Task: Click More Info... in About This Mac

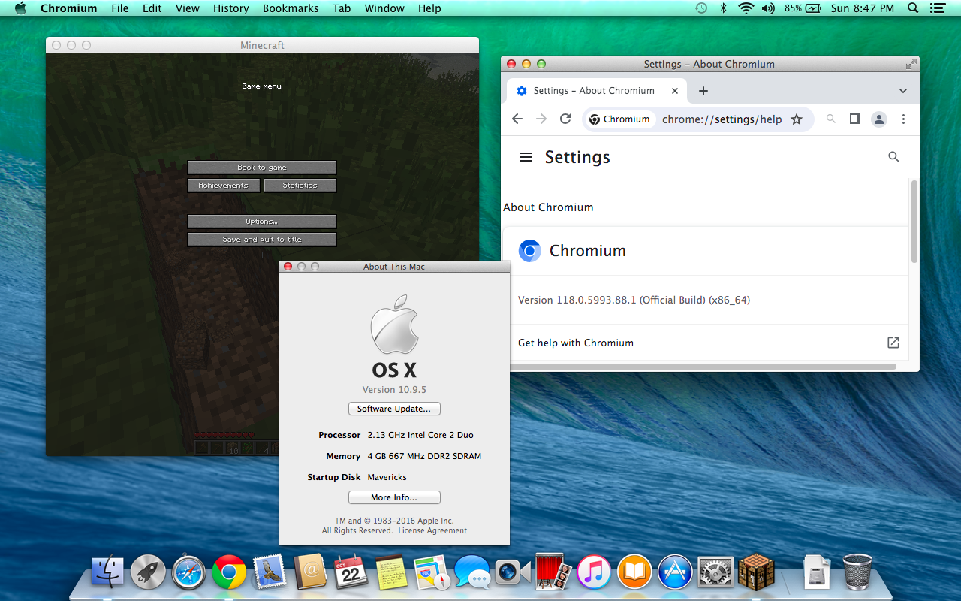Action: tap(394, 497)
